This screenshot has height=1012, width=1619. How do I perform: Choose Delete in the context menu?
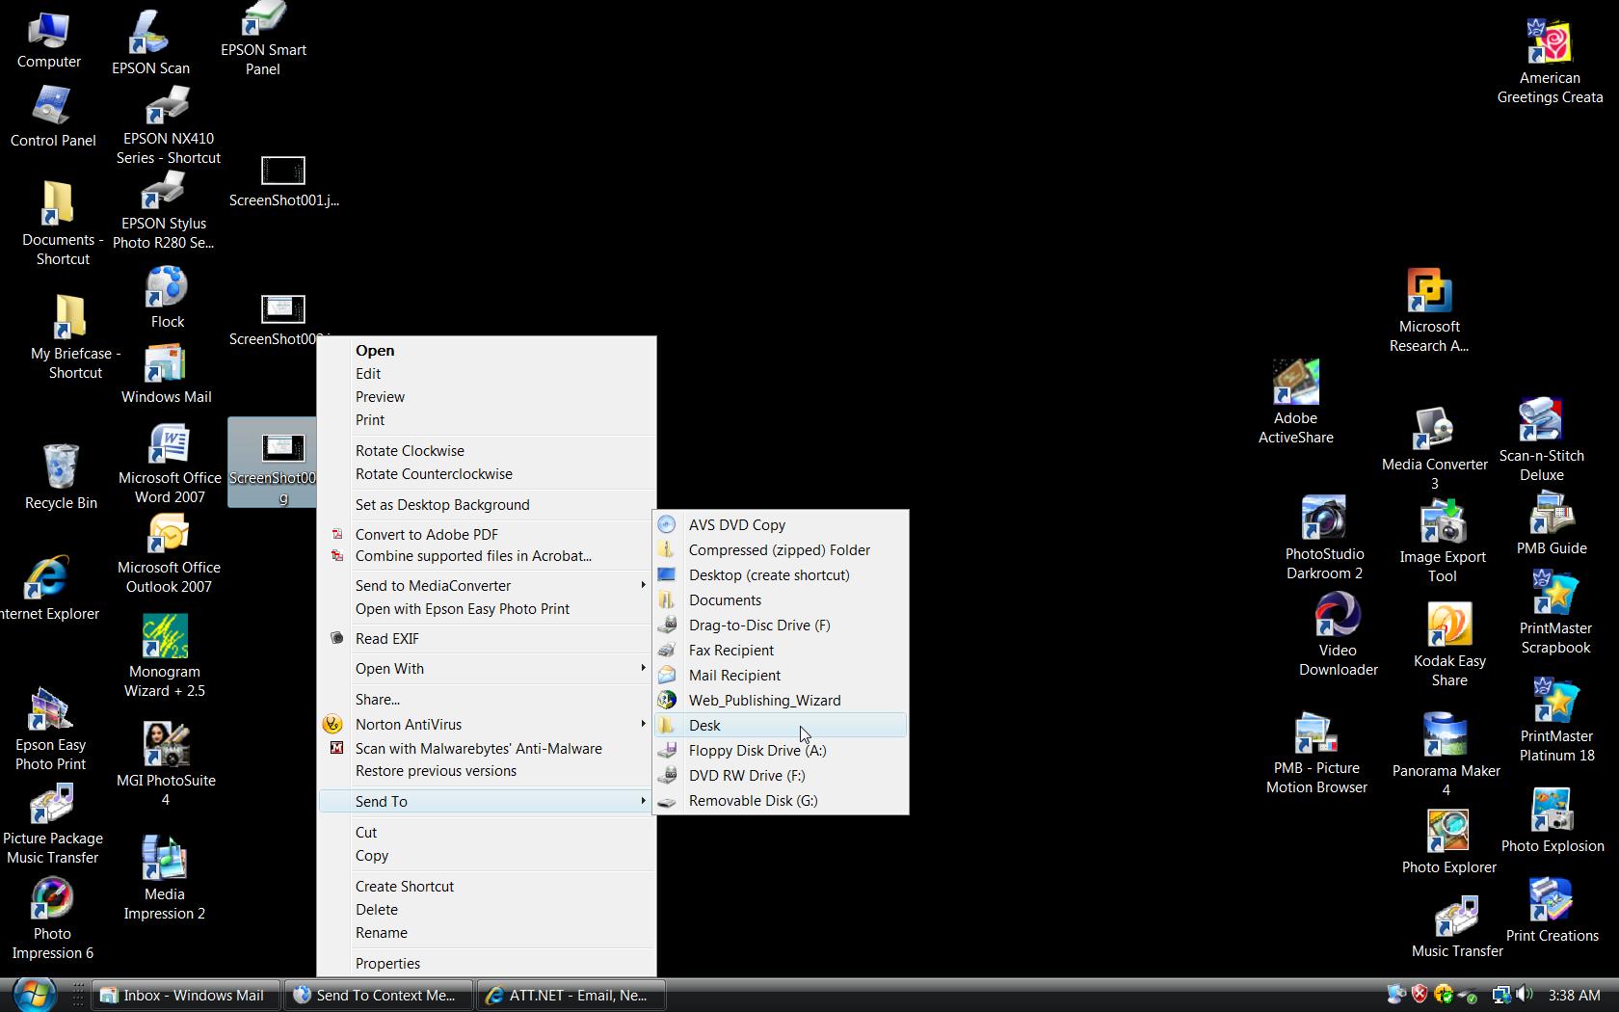click(487, 909)
